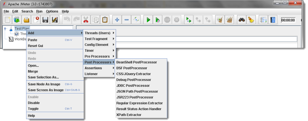308x121 pixels.
Task: Choose BeanShell PostProcessor
Action: [x=141, y=62]
